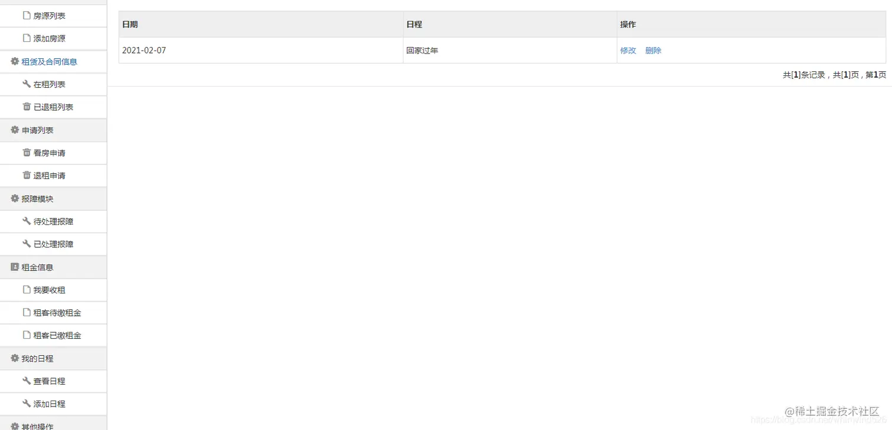This screenshot has width=892, height=430.
Task: Expand the 其他操作 section header
Action: tap(53, 423)
